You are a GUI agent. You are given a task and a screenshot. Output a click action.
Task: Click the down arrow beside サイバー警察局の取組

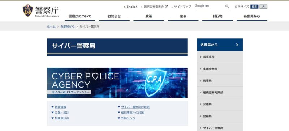pos(119,107)
